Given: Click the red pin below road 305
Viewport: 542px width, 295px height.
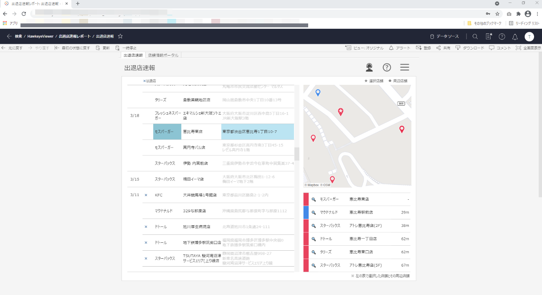Looking at the screenshot, I should click(402, 129).
